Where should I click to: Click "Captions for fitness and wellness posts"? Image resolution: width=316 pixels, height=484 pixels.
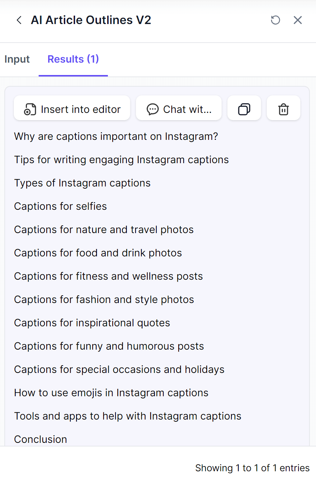point(109,276)
